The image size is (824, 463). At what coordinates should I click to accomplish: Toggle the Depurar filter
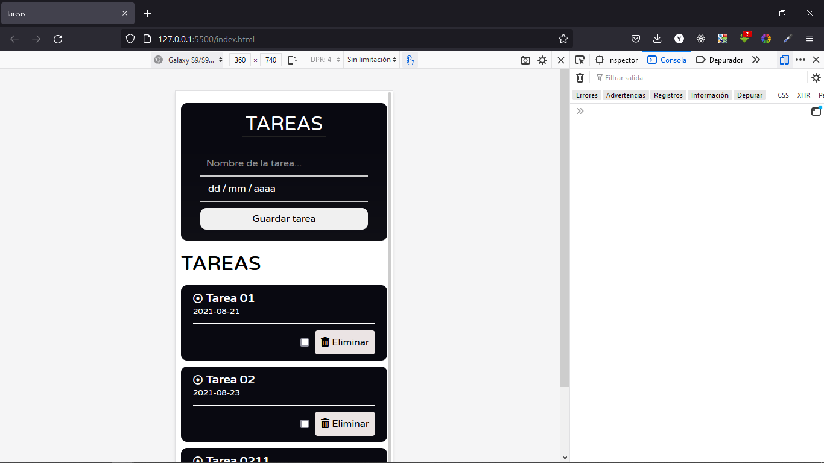click(750, 95)
